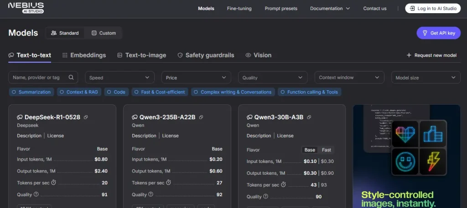Click the chat icon beside DeepSeek-R1-0528

click(x=20, y=117)
